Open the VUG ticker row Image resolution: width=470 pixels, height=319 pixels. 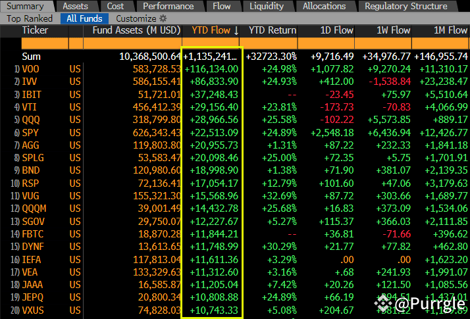tap(30, 196)
